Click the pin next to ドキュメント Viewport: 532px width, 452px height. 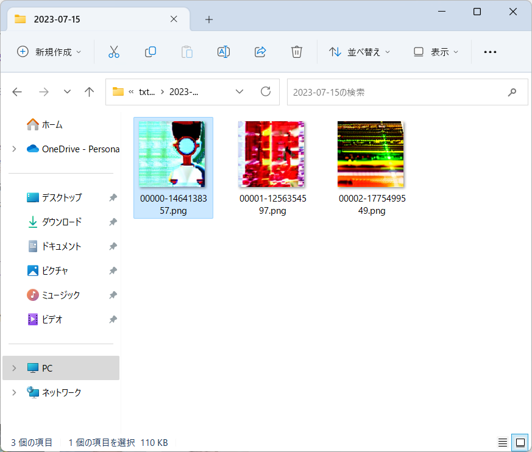[113, 246]
